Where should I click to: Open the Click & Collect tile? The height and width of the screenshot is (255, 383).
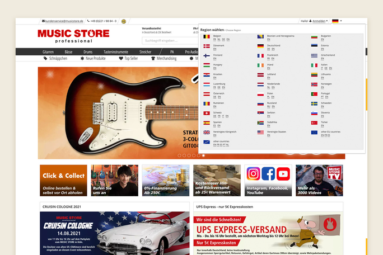click(x=63, y=180)
